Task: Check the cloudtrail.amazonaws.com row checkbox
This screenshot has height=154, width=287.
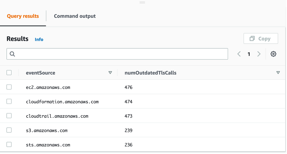Action: (x=9, y=116)
